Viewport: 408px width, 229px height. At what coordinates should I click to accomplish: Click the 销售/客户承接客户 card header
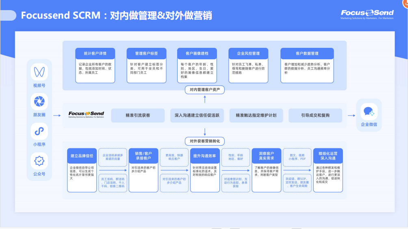tap(143, 156)
